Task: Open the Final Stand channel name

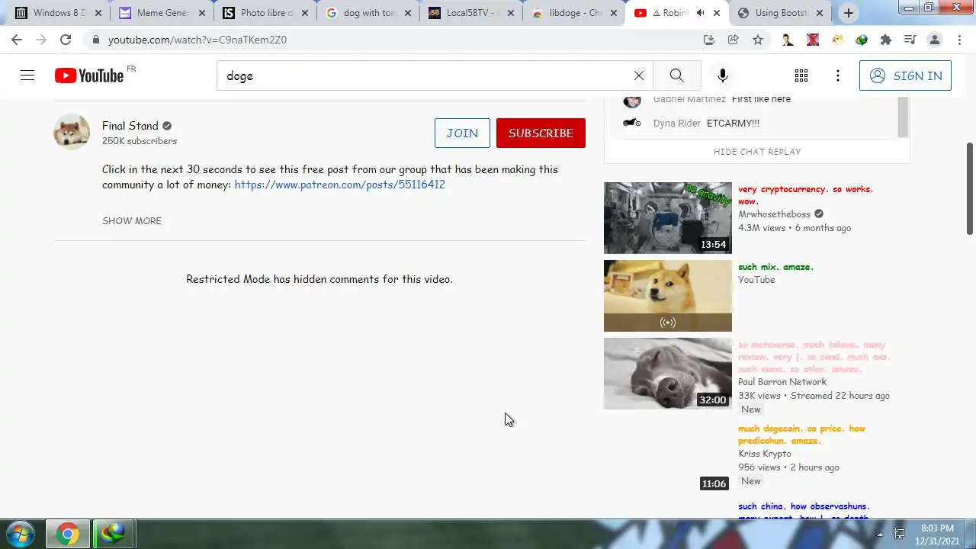Action: click(x=130, y=126)
